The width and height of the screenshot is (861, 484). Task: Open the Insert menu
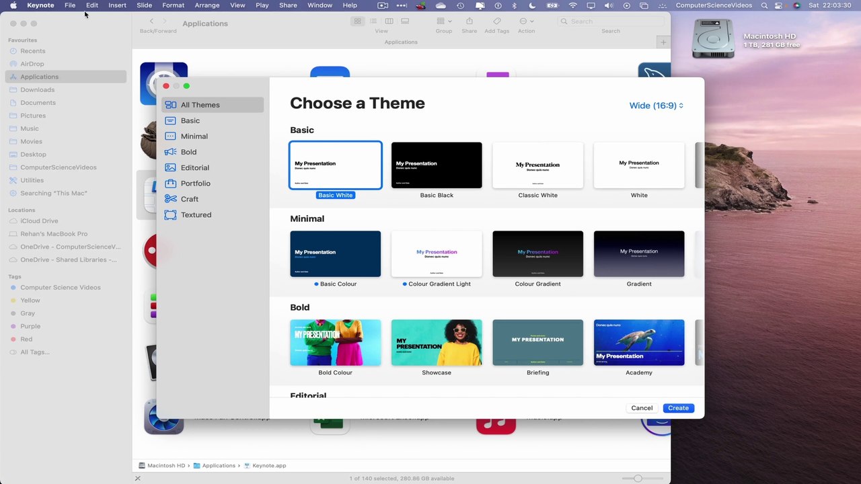click(x=117, y=5)
